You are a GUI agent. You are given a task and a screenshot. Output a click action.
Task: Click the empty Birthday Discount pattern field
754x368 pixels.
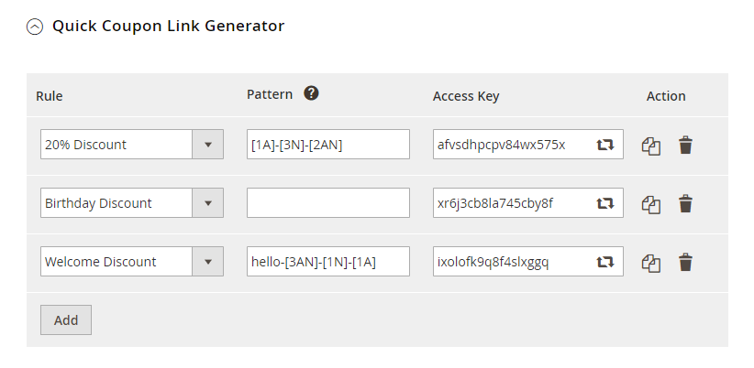(x=327, y=203)
